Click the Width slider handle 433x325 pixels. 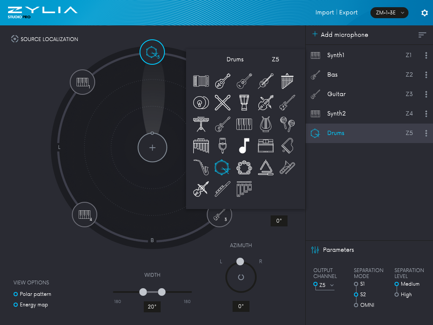click(143, 292)
